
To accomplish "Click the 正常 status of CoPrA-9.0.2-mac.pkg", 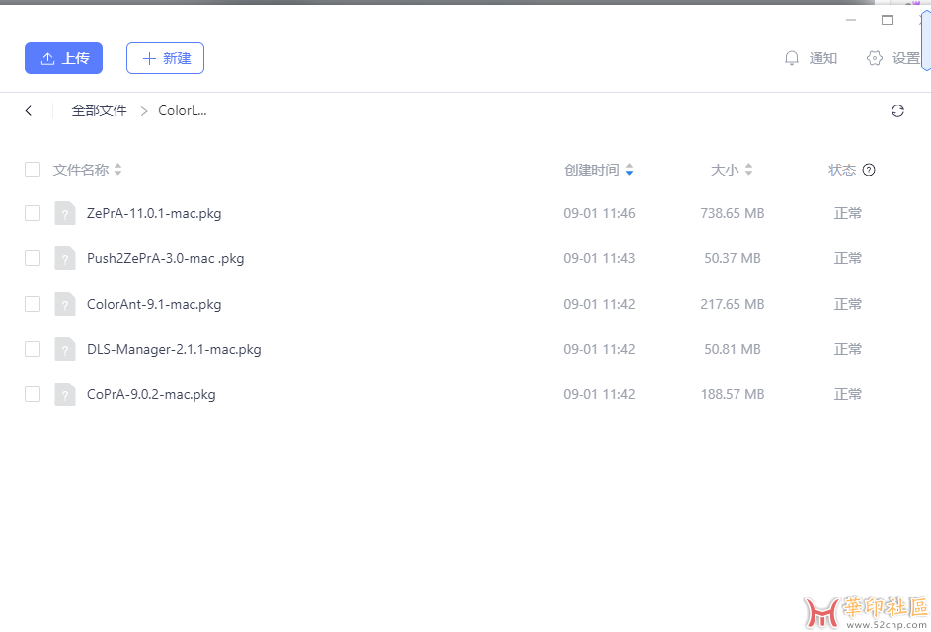I will point(847,394).
